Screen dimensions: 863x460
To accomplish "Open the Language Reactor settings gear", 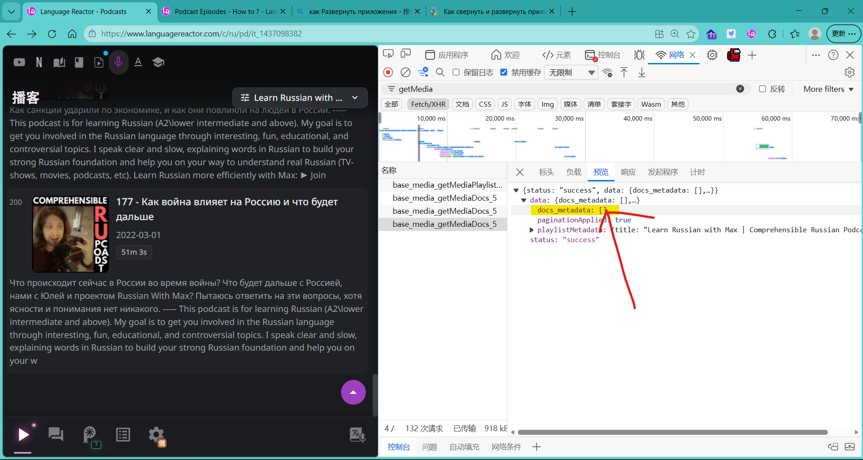I will [157, 435].
